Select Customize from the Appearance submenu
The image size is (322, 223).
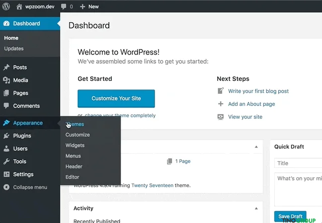click(x=77, y=135)
